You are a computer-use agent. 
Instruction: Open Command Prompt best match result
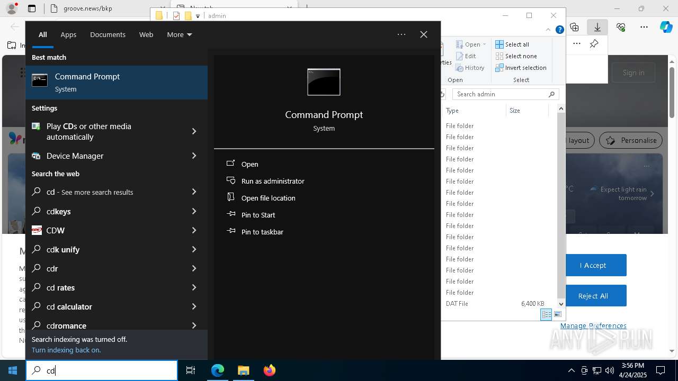(117, 83)
